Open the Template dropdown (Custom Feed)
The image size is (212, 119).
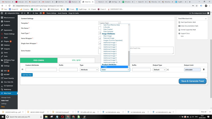109,23
